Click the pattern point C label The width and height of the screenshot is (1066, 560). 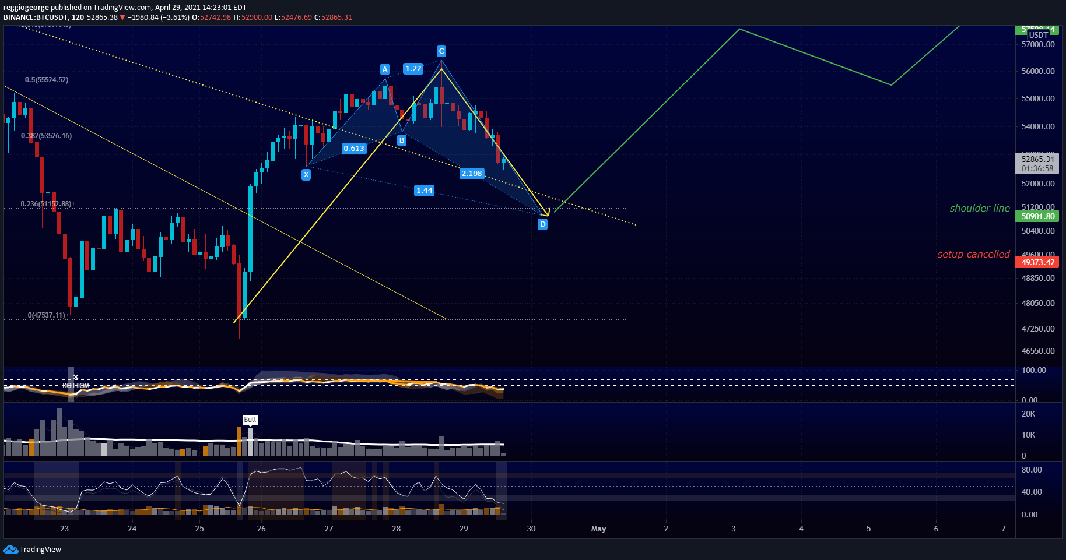[x=441, y=51]
